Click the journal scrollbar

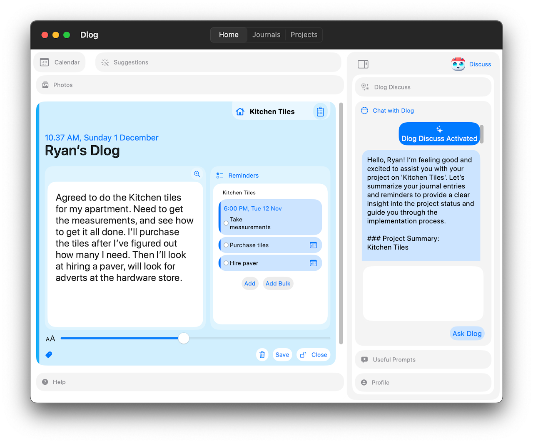click(x=341, y=223)
